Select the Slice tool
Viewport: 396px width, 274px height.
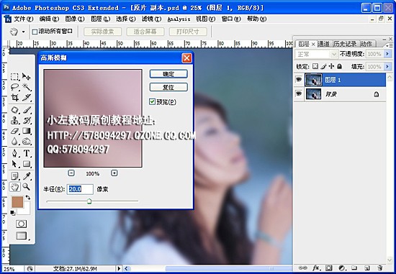[27, 97]
